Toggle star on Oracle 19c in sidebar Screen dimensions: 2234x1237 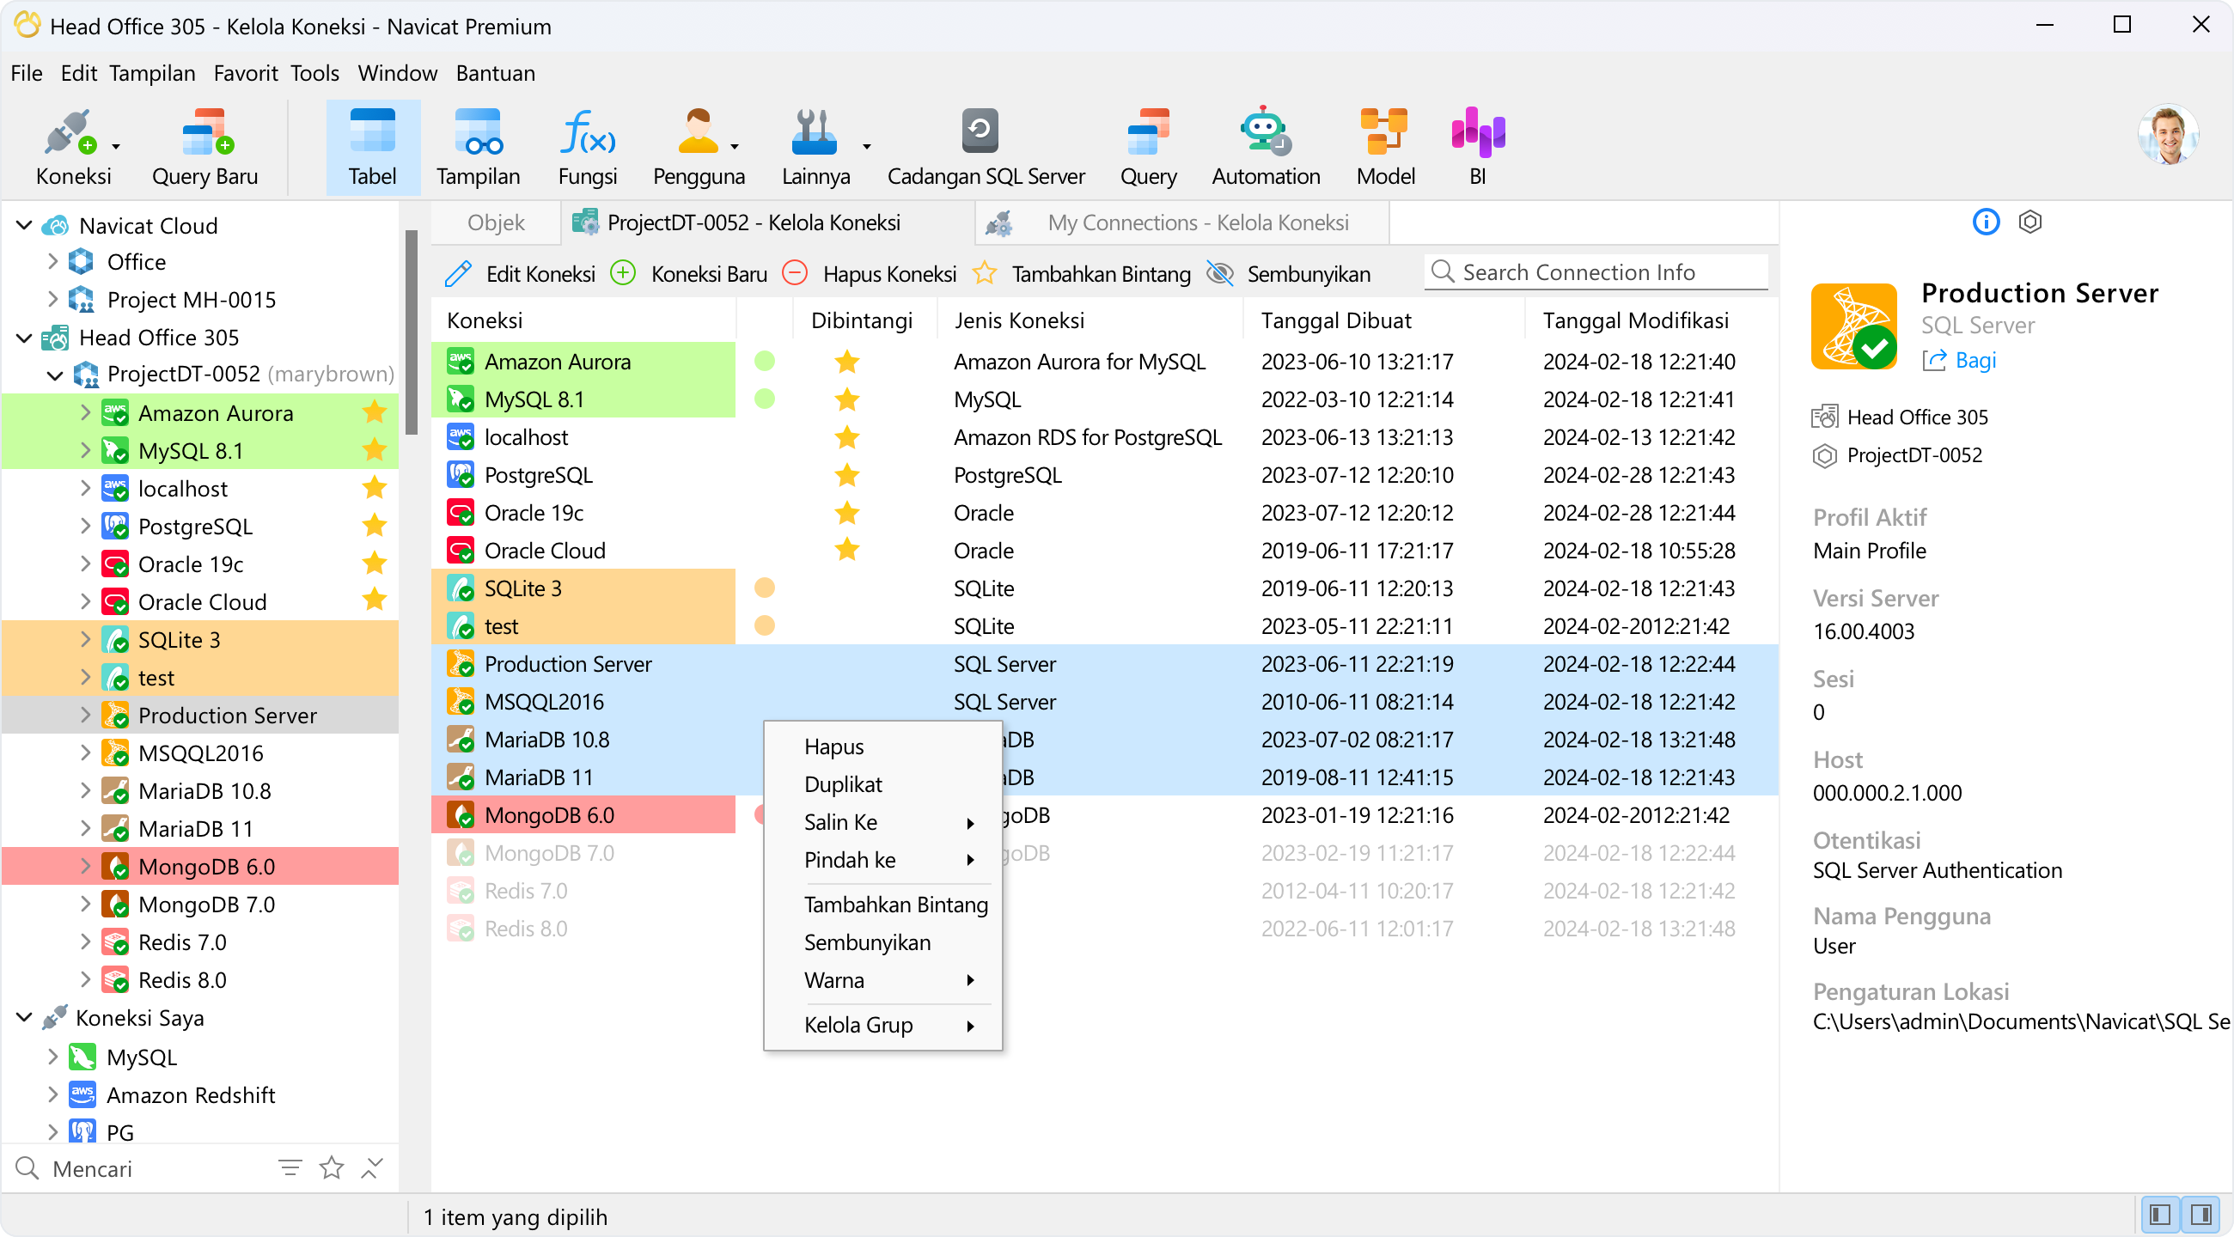(375, 564)
